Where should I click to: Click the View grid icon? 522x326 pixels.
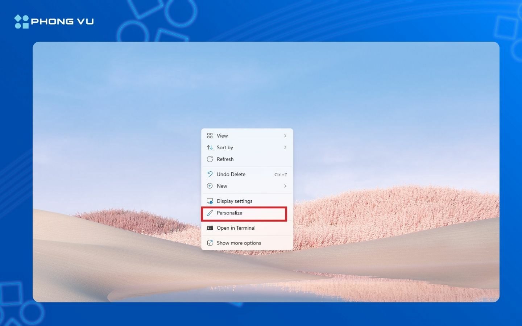[x=210, y=136]
